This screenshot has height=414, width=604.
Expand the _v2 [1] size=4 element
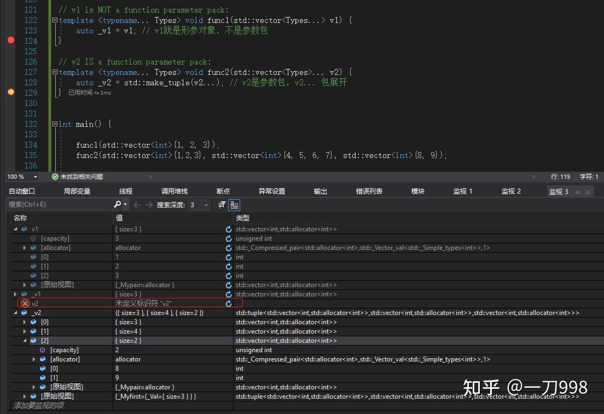[x=25, y=331]
